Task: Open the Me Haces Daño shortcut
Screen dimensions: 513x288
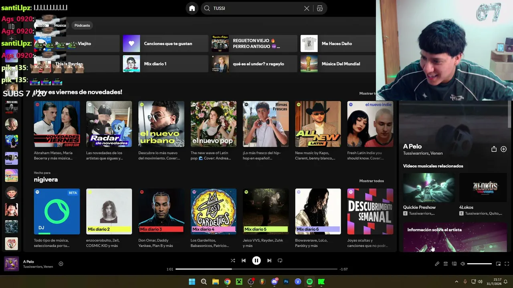Action: click(x=338, y=44)
